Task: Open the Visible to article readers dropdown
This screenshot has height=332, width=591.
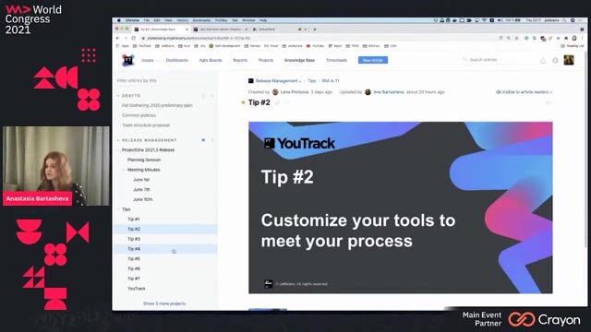Action: click(x=524, y=92)
